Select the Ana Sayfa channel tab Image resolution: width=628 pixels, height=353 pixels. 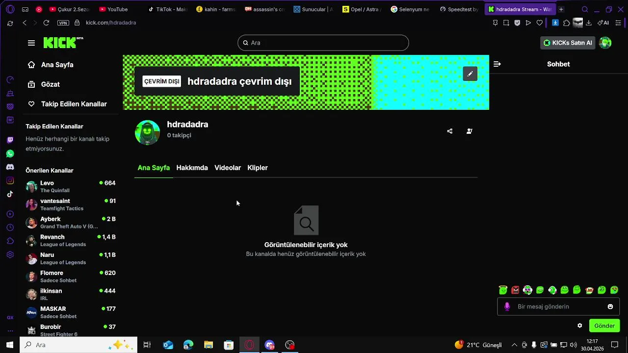tap(154, 168)
